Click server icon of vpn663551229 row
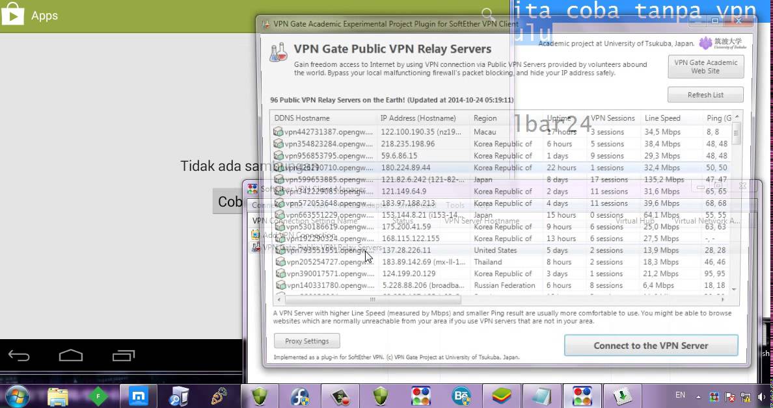773x408 pixels. pyautogui.click(x=280, y=214)
